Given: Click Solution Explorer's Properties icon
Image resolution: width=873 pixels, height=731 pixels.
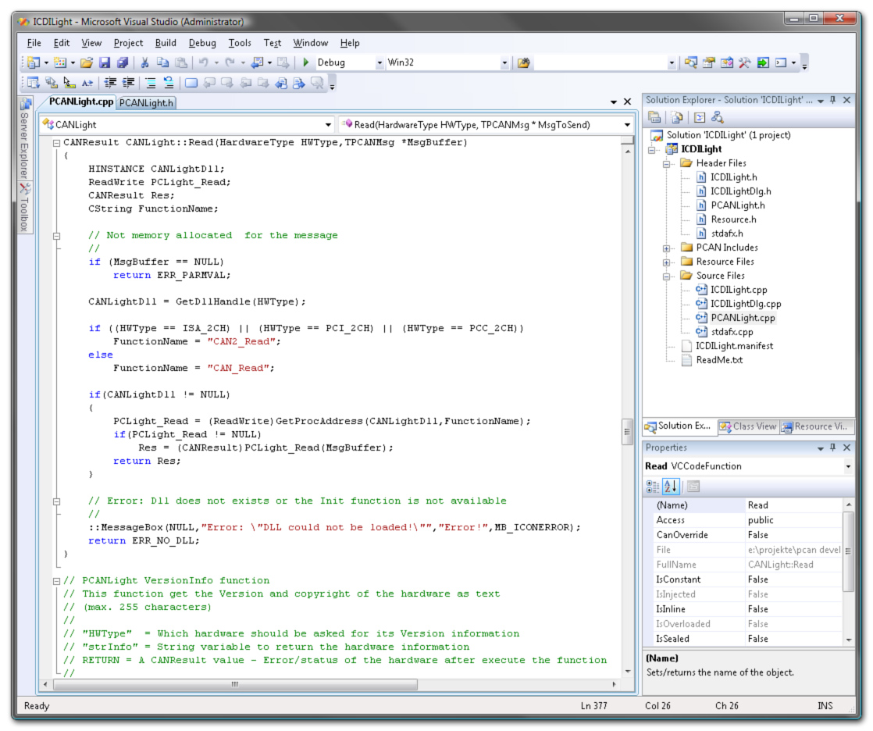Looking at the screenshot, I should 654,117.
